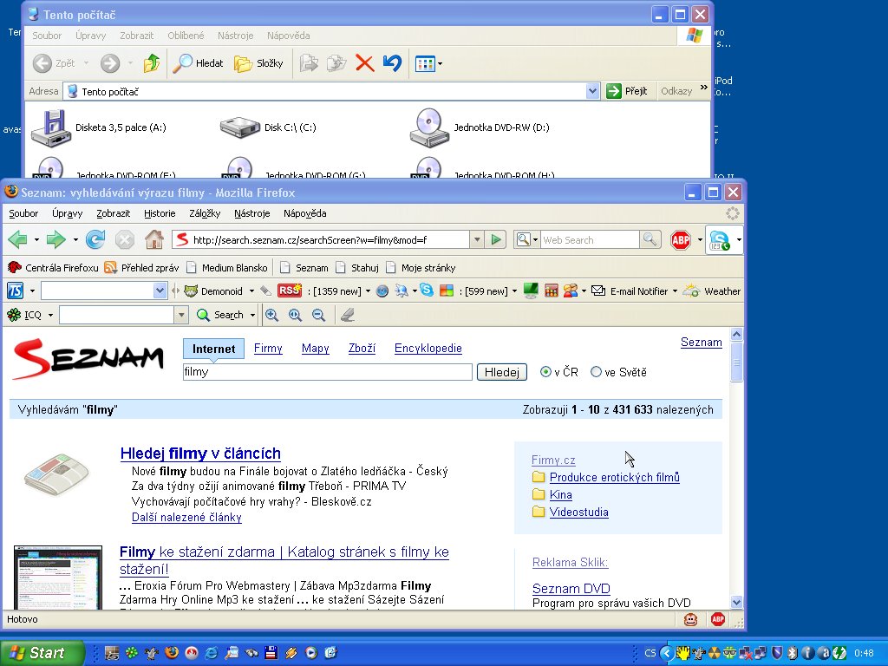Viewport: 888px width, 666px height.
Task: Click the Skype toolbar icon in Firefox
Action: (x=719, y=240)
